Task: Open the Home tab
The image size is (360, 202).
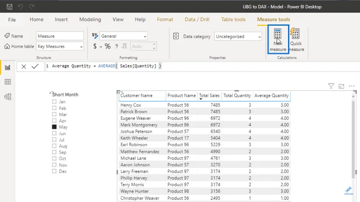Action: pyautogui.click(x=36, y=19)
